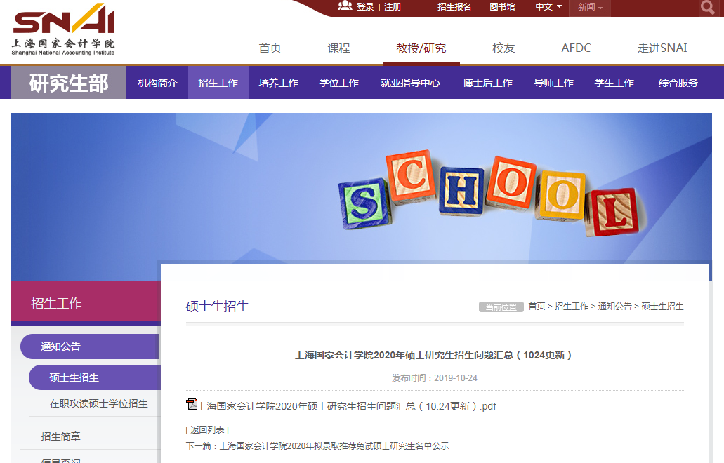Click the 注册 register link
The width and height of the screenshot is (724, 463).
(x=393, y=7)
